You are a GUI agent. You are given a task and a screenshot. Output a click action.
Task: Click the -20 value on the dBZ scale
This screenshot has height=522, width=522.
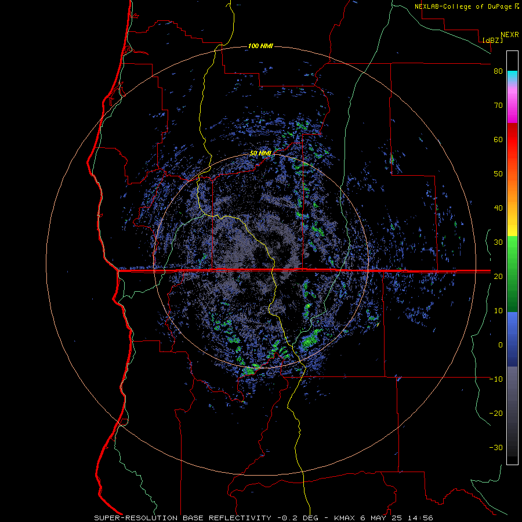(x=496, y=413)
